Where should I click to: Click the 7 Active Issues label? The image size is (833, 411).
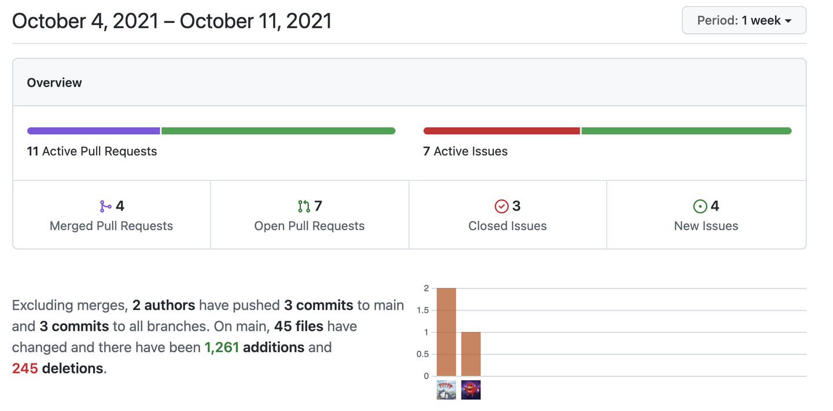466,151
